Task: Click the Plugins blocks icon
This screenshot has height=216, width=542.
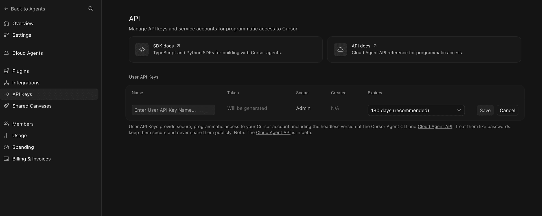Action: tap(6, 71)
